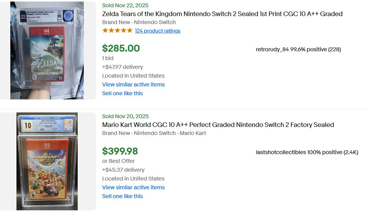This screenshot has width=367, height=213.
Task: Click the +$47.97 delivery text
Action: coord(122,67)
